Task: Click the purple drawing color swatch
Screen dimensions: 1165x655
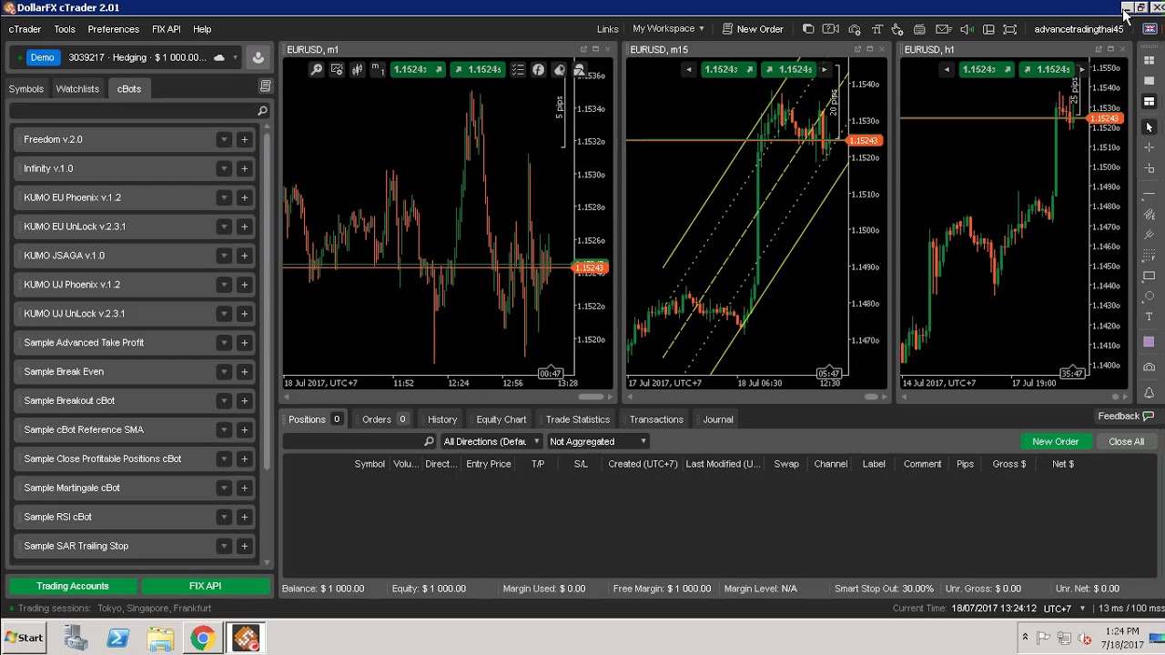Action: coord(1150,342)
